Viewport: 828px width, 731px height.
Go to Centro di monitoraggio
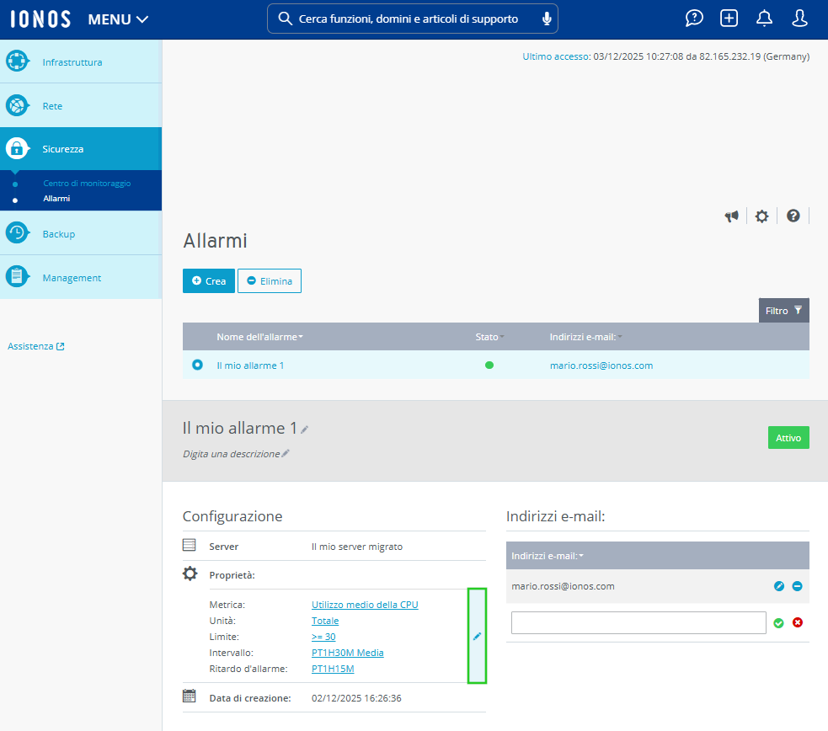[x=87, y=183]
